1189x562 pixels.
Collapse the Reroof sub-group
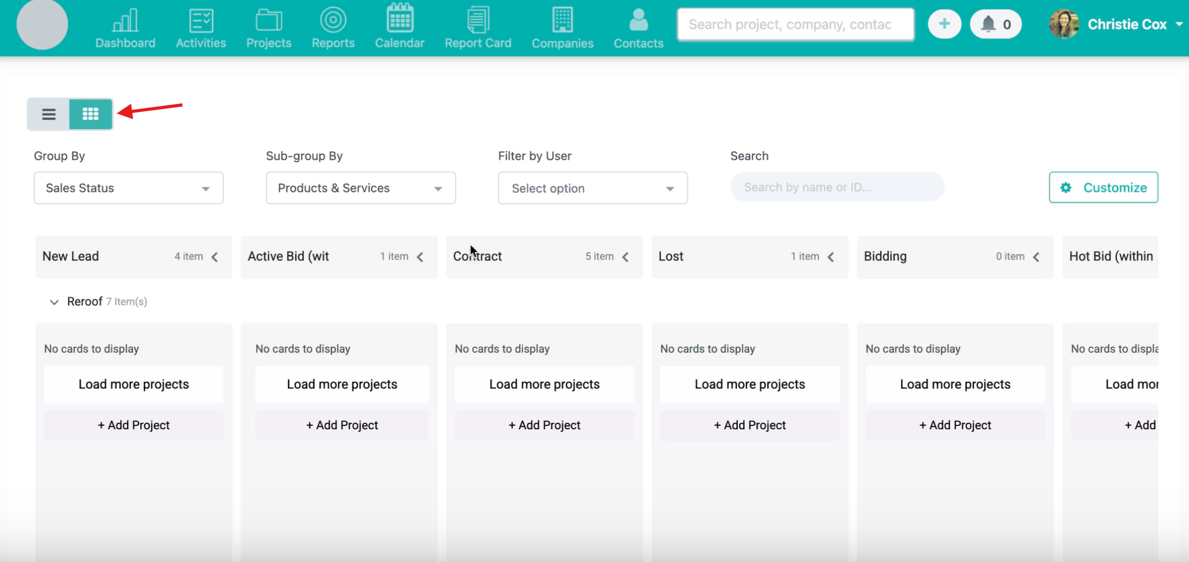[x=54, y=302]
